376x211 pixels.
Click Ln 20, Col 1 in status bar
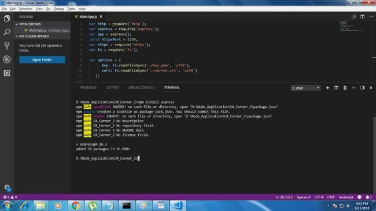click(x=284, y=197)
